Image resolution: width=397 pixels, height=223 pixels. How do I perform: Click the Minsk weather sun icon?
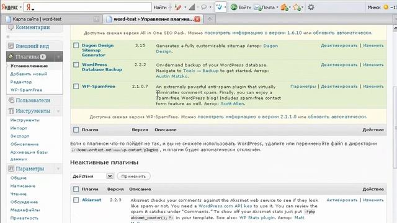pos(386,7)
